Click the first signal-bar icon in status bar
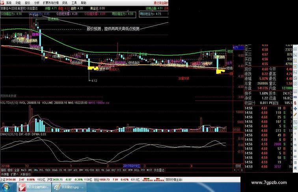The image size is (298, 192). tap(148, 179)
